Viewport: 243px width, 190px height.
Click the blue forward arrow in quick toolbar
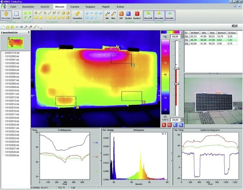point(21,27)
